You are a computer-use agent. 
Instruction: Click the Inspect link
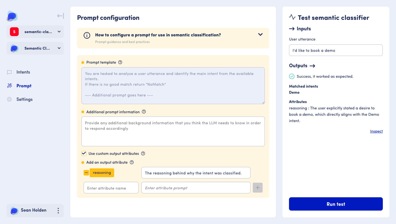(376, 131)
